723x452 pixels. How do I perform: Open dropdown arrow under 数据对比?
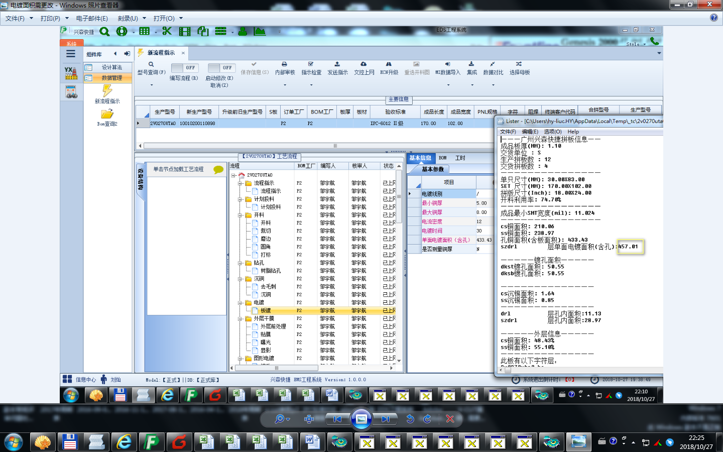(493, 85)
